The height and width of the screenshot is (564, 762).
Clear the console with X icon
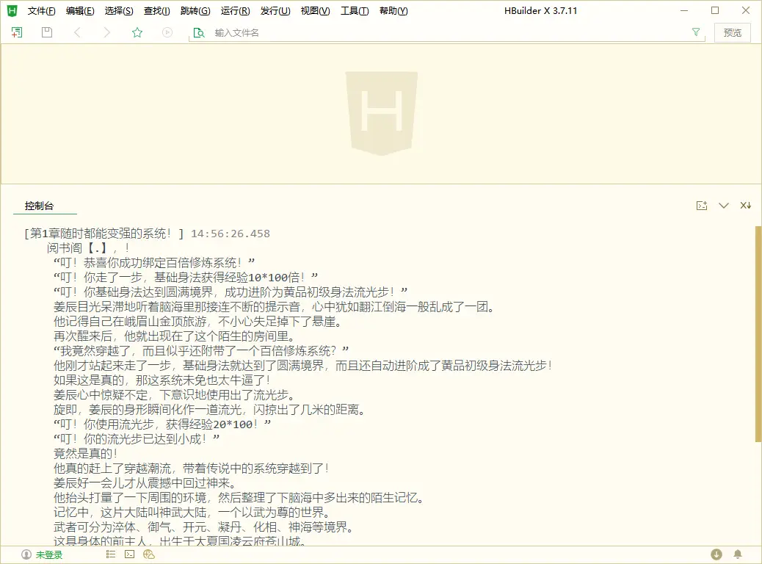click(x=745, y=206)
